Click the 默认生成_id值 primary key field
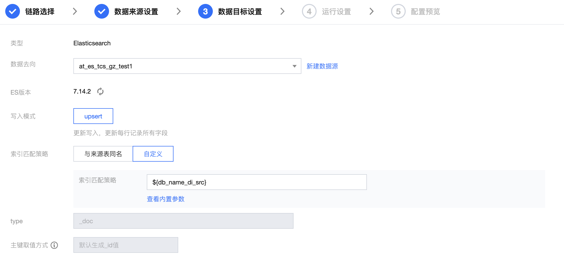Image resolution: width=564 pixels, height=262 pixels. 126,245
